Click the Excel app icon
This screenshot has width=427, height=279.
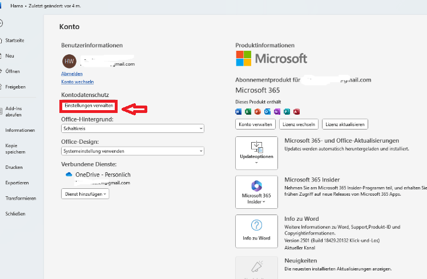248,112
